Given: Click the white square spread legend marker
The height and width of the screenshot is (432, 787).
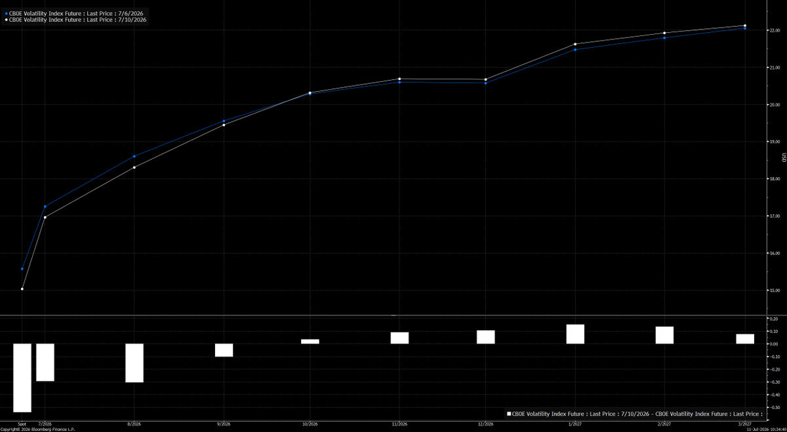Looking at the screenshot, I should (x=508, y=414).
